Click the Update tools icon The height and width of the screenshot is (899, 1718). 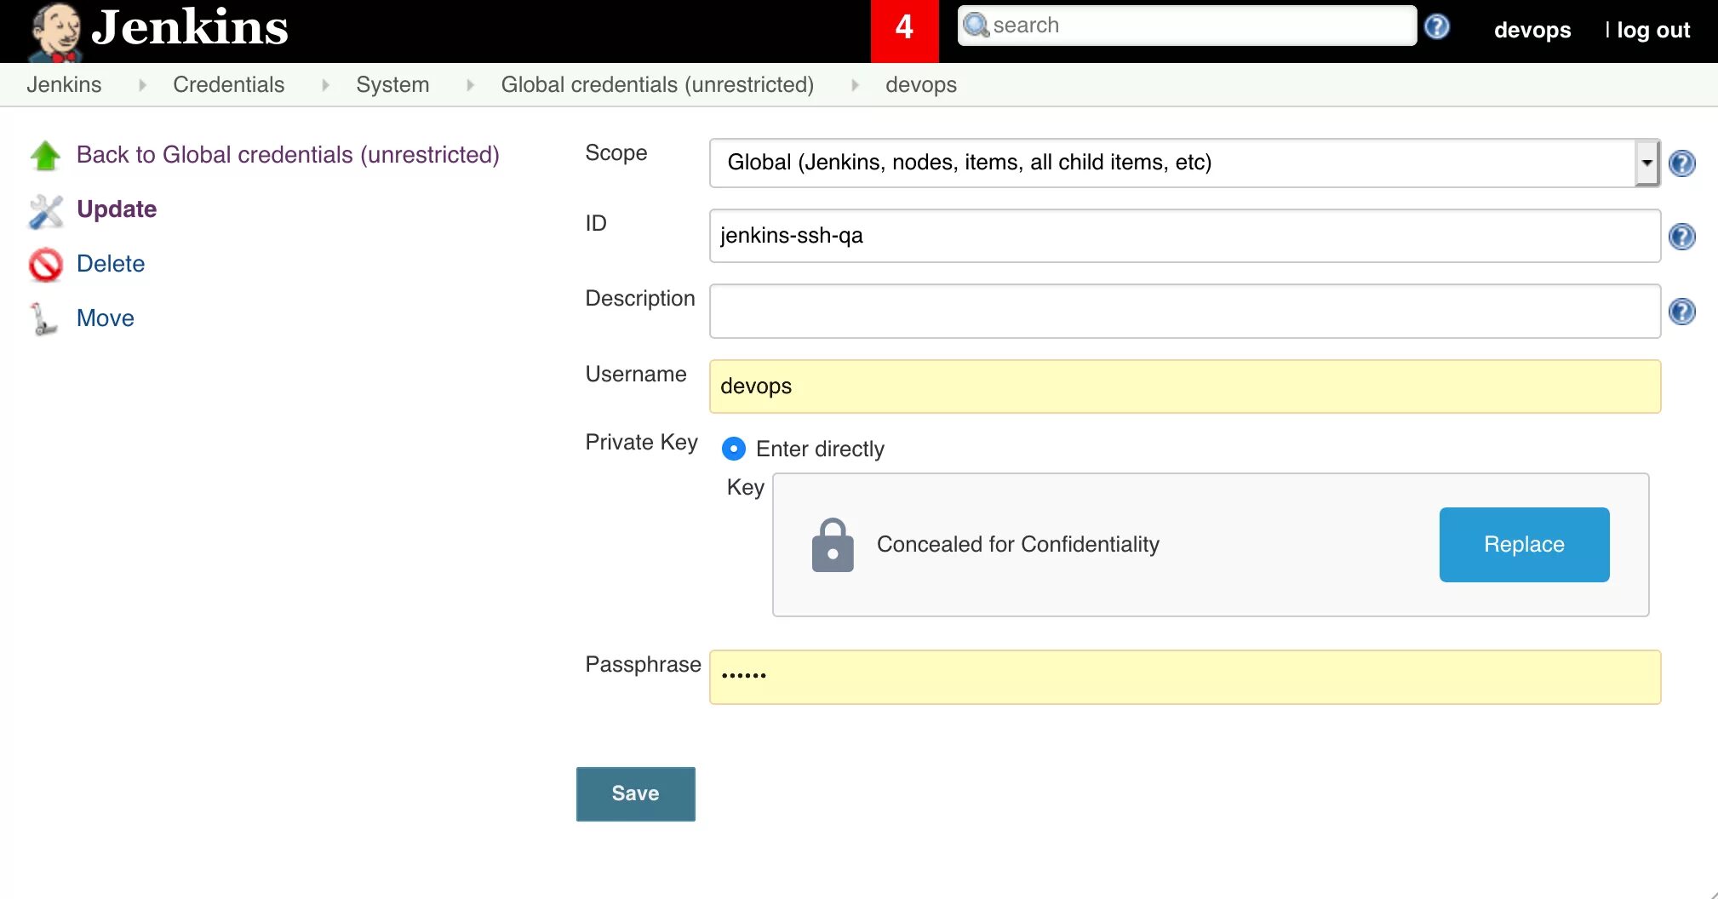45,211
